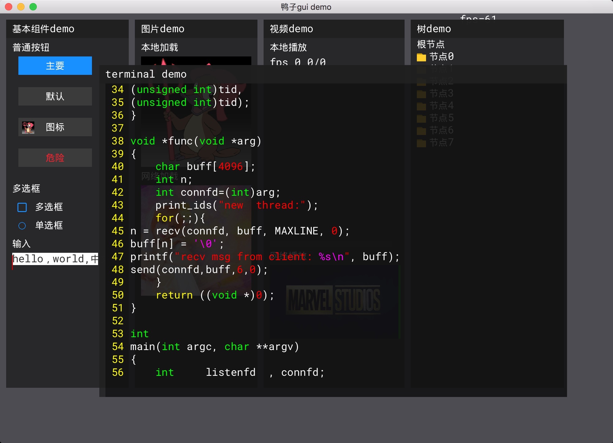Click the folder icon beside 节点3
This screenshot has height=443, width=613.
tap(421, 94)
